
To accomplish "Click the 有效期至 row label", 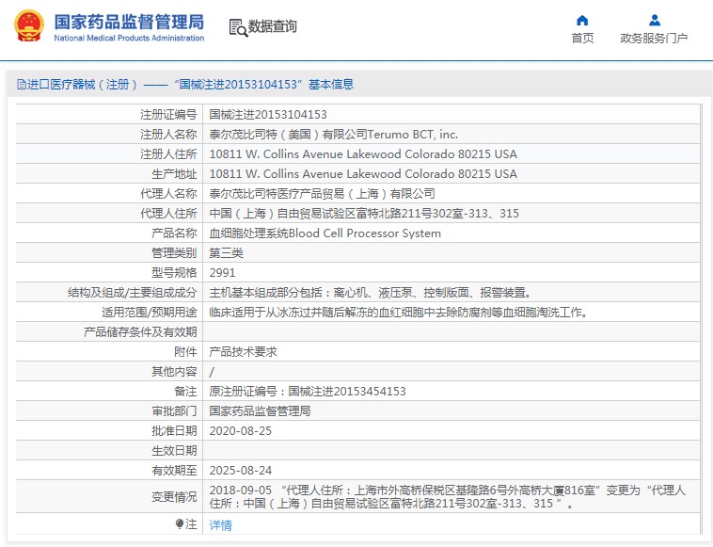I will (174, 471).
